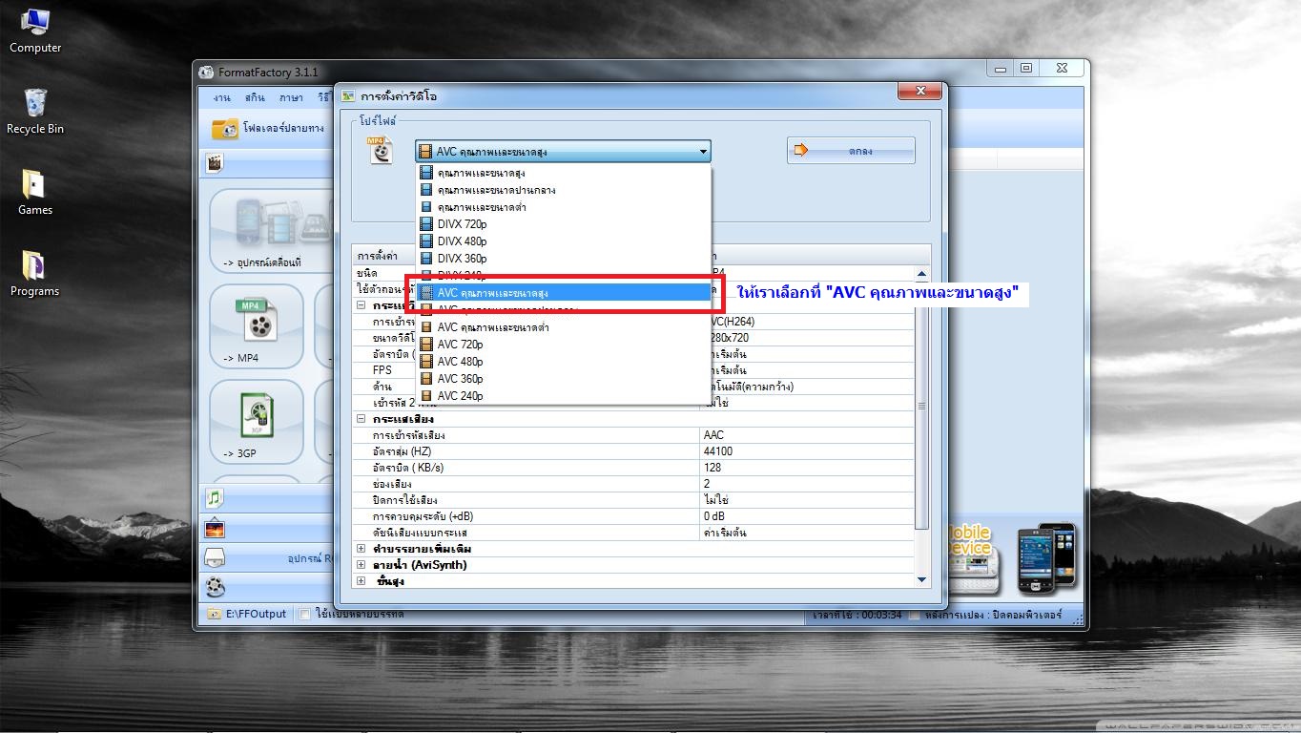Choose the -> MP4 conversion tile

pos(257,326)
